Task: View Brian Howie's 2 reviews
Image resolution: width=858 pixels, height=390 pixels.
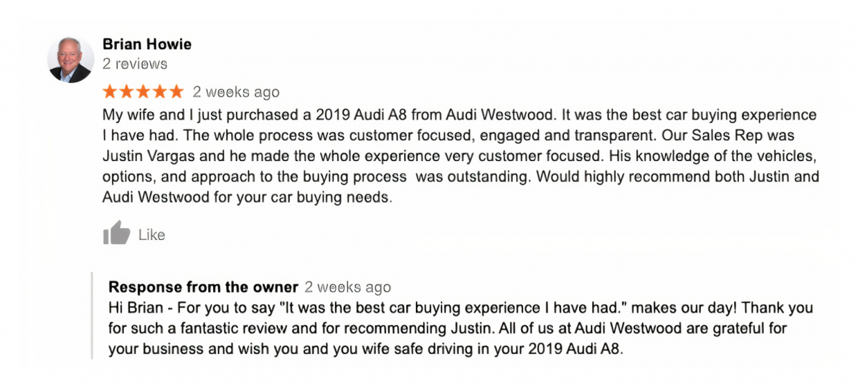Action: (x=135, y=64)
